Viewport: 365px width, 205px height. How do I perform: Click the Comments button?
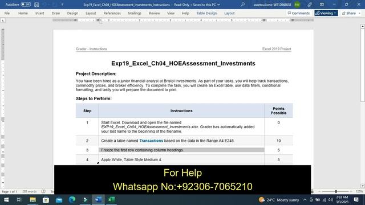point(299,13)
